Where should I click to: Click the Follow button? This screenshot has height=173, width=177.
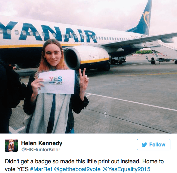coord(154,145)
